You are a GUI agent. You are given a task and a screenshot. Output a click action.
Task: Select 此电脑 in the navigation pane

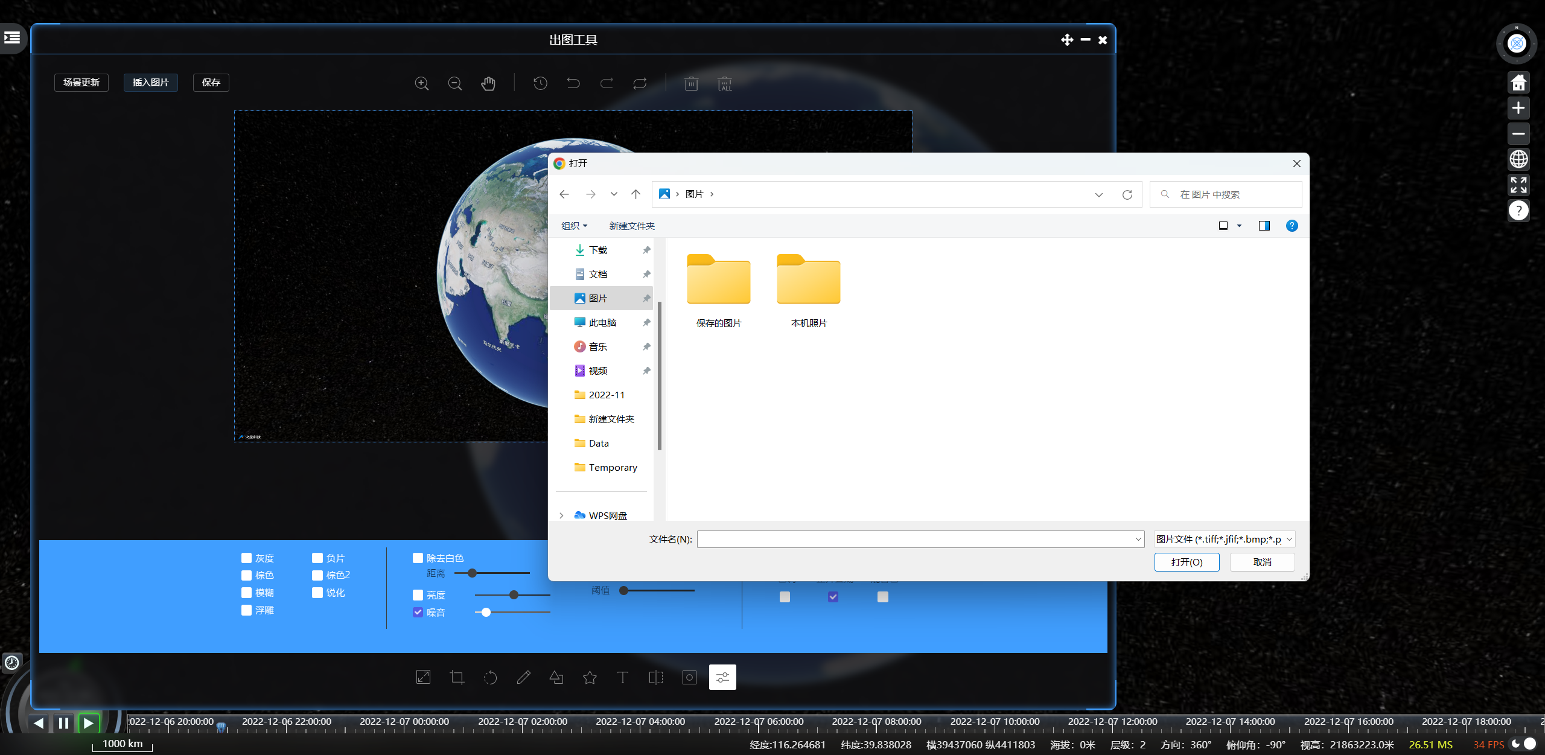(602, 322)
